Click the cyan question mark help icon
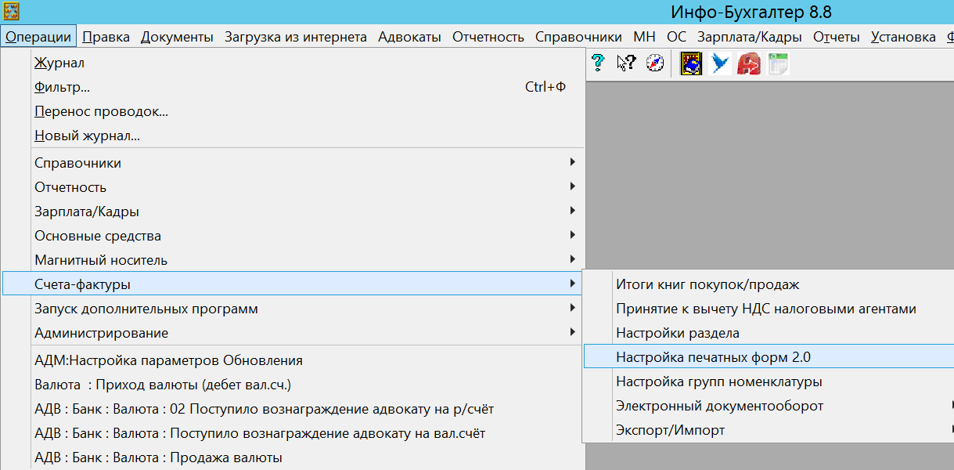 (x=599, y=63)
